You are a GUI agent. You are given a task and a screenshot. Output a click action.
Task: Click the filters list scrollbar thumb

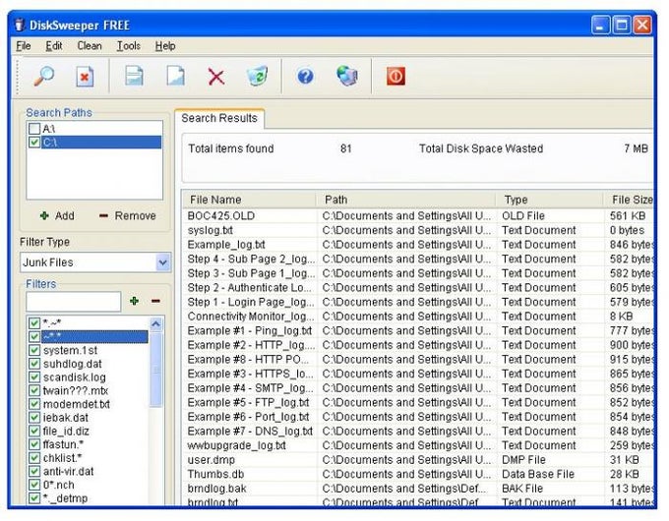156,370
